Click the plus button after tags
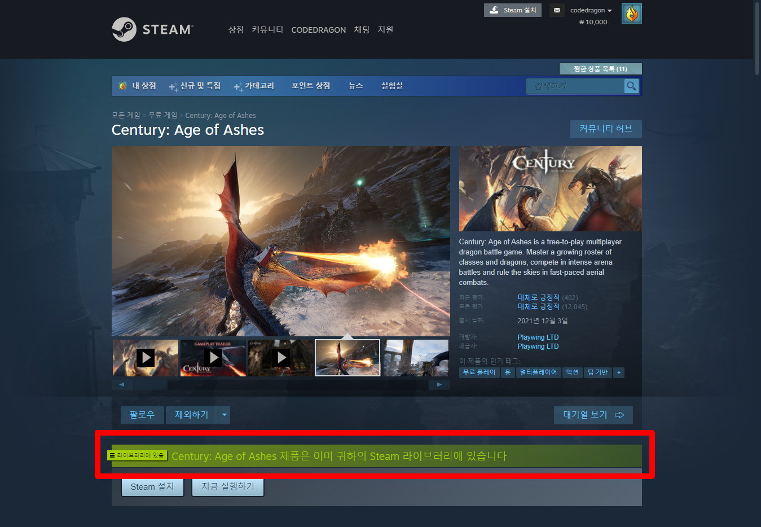This screenshot has width=761, height=527. point(619,372)
